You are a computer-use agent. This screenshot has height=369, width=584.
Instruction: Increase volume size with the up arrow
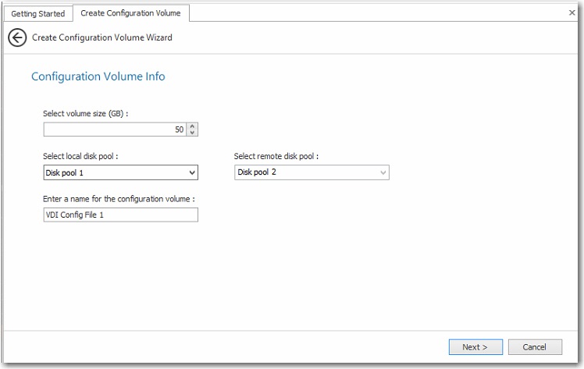coord(193,126)
